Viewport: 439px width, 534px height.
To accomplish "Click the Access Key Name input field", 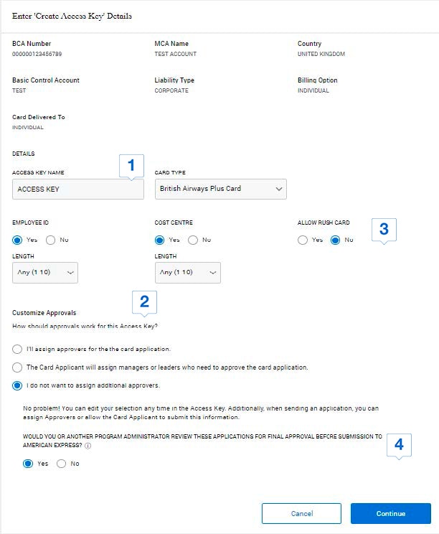I will 77,189.
